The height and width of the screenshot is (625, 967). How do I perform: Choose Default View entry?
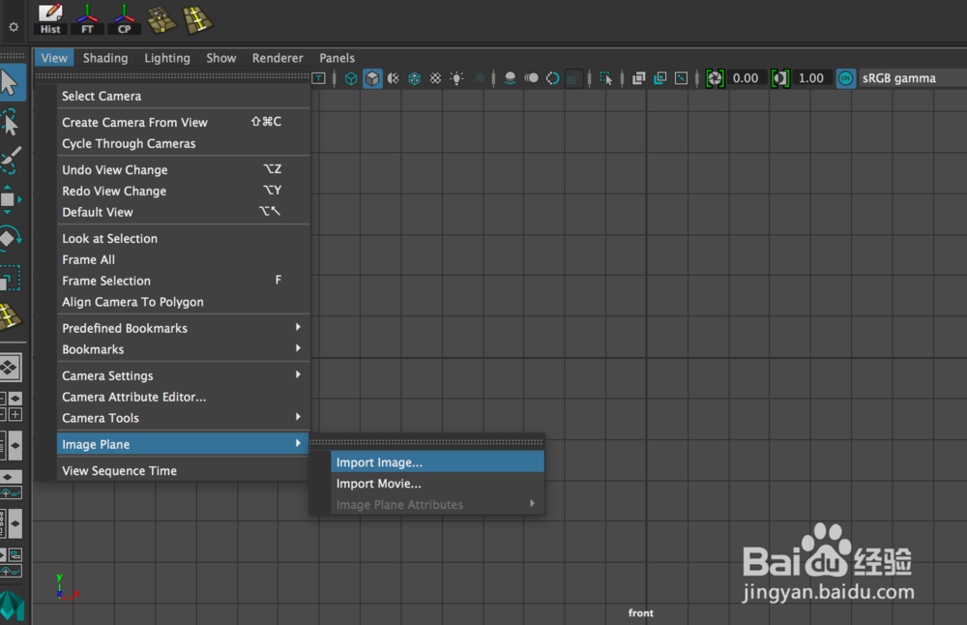point(183,212)
